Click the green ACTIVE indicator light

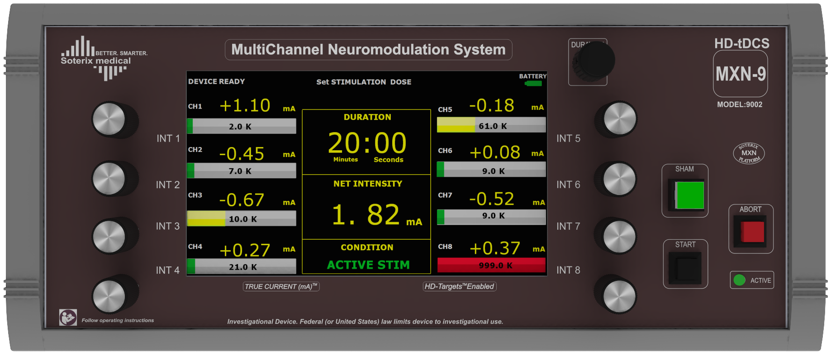coord(740,280)
